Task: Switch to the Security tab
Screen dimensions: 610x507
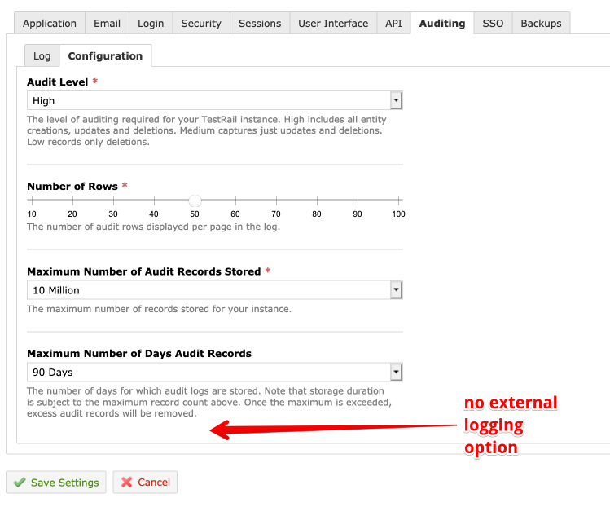Action: (x=201, y=24)
